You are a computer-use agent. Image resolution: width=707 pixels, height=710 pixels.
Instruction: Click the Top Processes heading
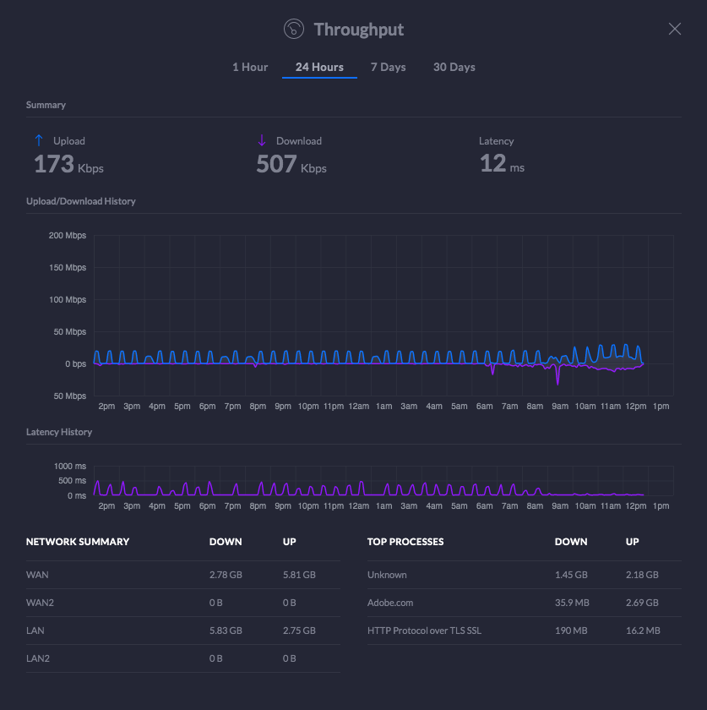[405, 542]
